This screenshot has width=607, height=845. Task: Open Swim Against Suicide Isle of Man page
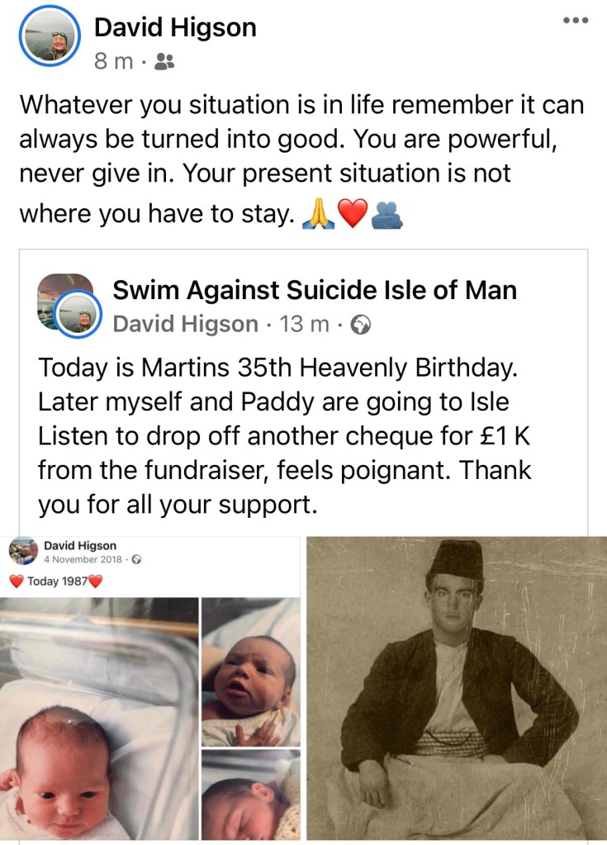click(315, 290)
